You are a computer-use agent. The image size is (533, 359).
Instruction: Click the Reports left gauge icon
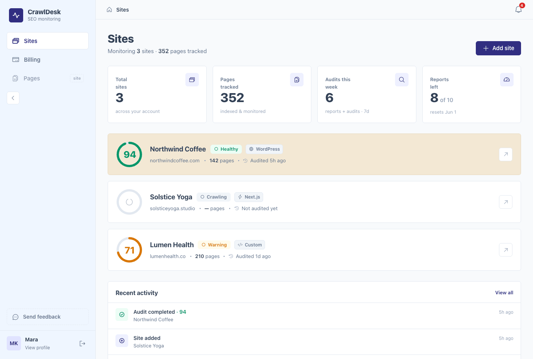click(507, 80)
